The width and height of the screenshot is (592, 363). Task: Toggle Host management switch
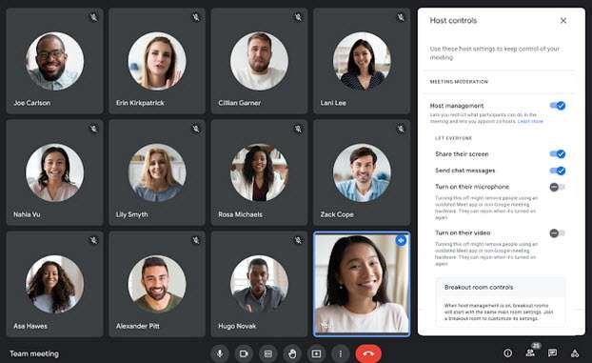[x=558, y=106]
